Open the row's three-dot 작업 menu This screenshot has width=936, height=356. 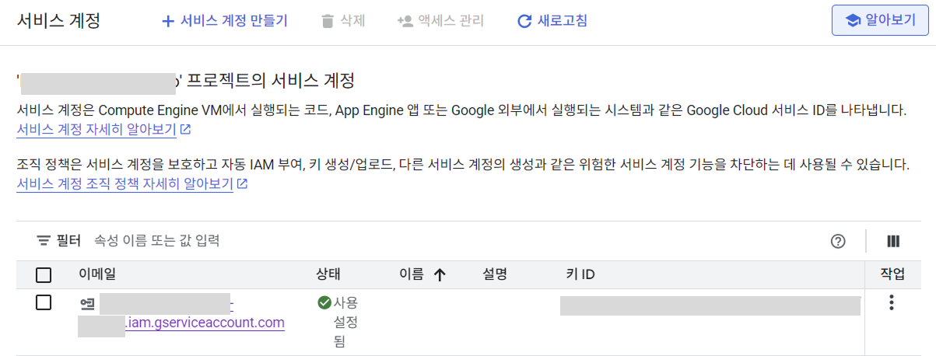click(x=892, y=303)
